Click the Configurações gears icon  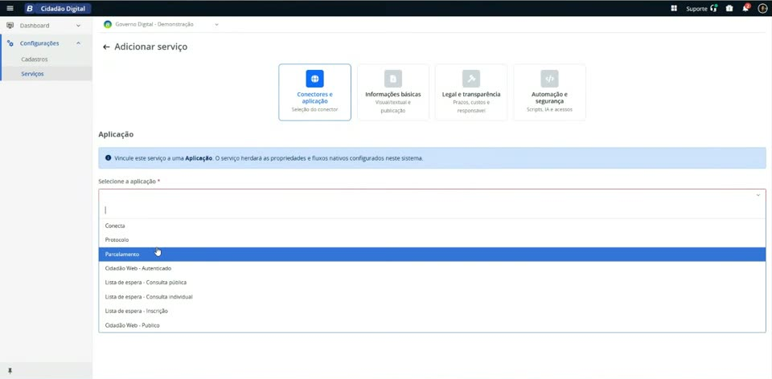[x=10, y=43]
